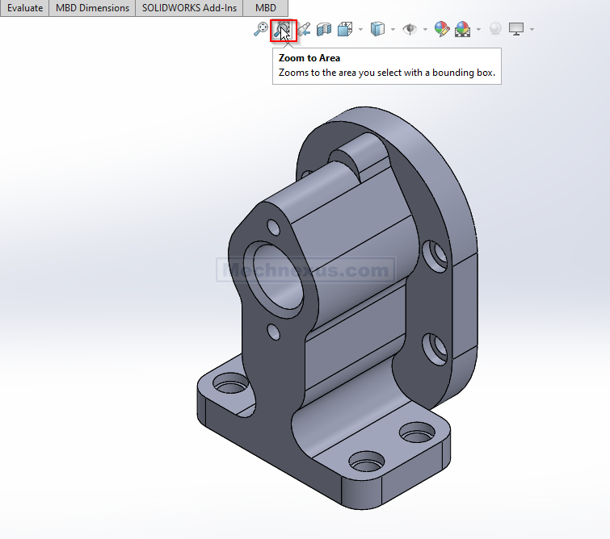Open Edit Appearance color ball icon
Viewport: 610px width, 539px height.
(441, 30)
